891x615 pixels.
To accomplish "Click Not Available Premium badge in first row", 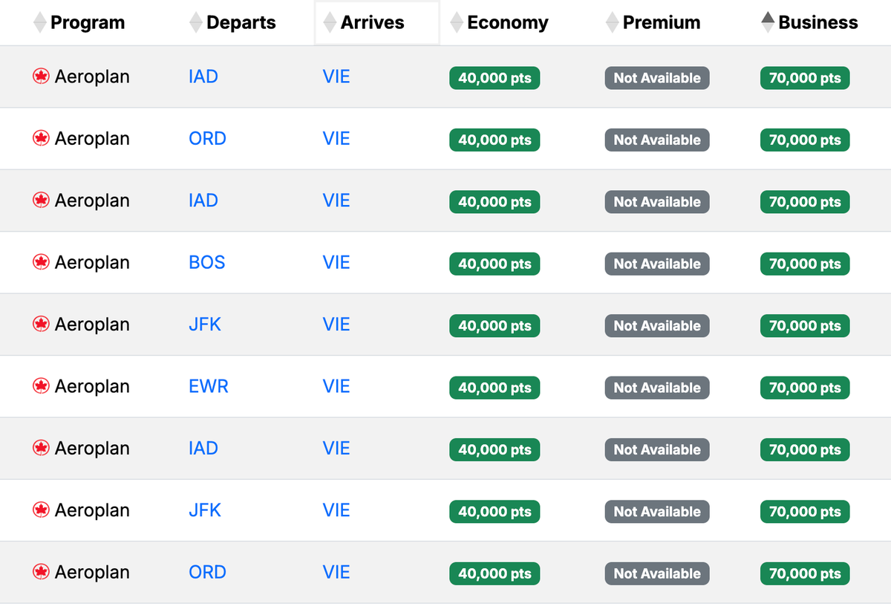I will 657,78.
